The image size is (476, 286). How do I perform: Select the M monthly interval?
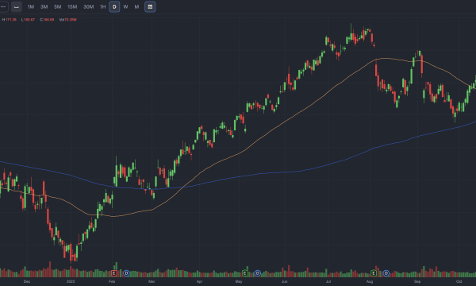pos(136,6)
